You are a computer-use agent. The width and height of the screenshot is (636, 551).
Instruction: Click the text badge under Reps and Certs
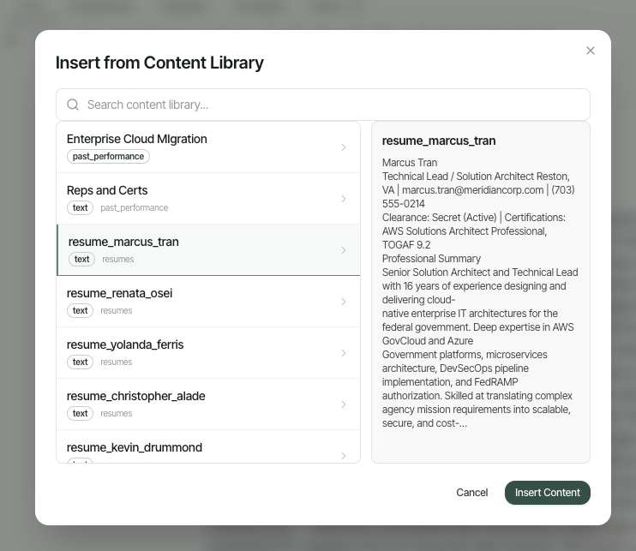point(80,207)
